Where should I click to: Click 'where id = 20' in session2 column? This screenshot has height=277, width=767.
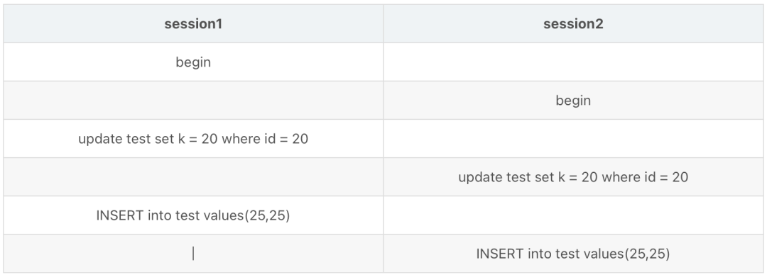[645, 177]
